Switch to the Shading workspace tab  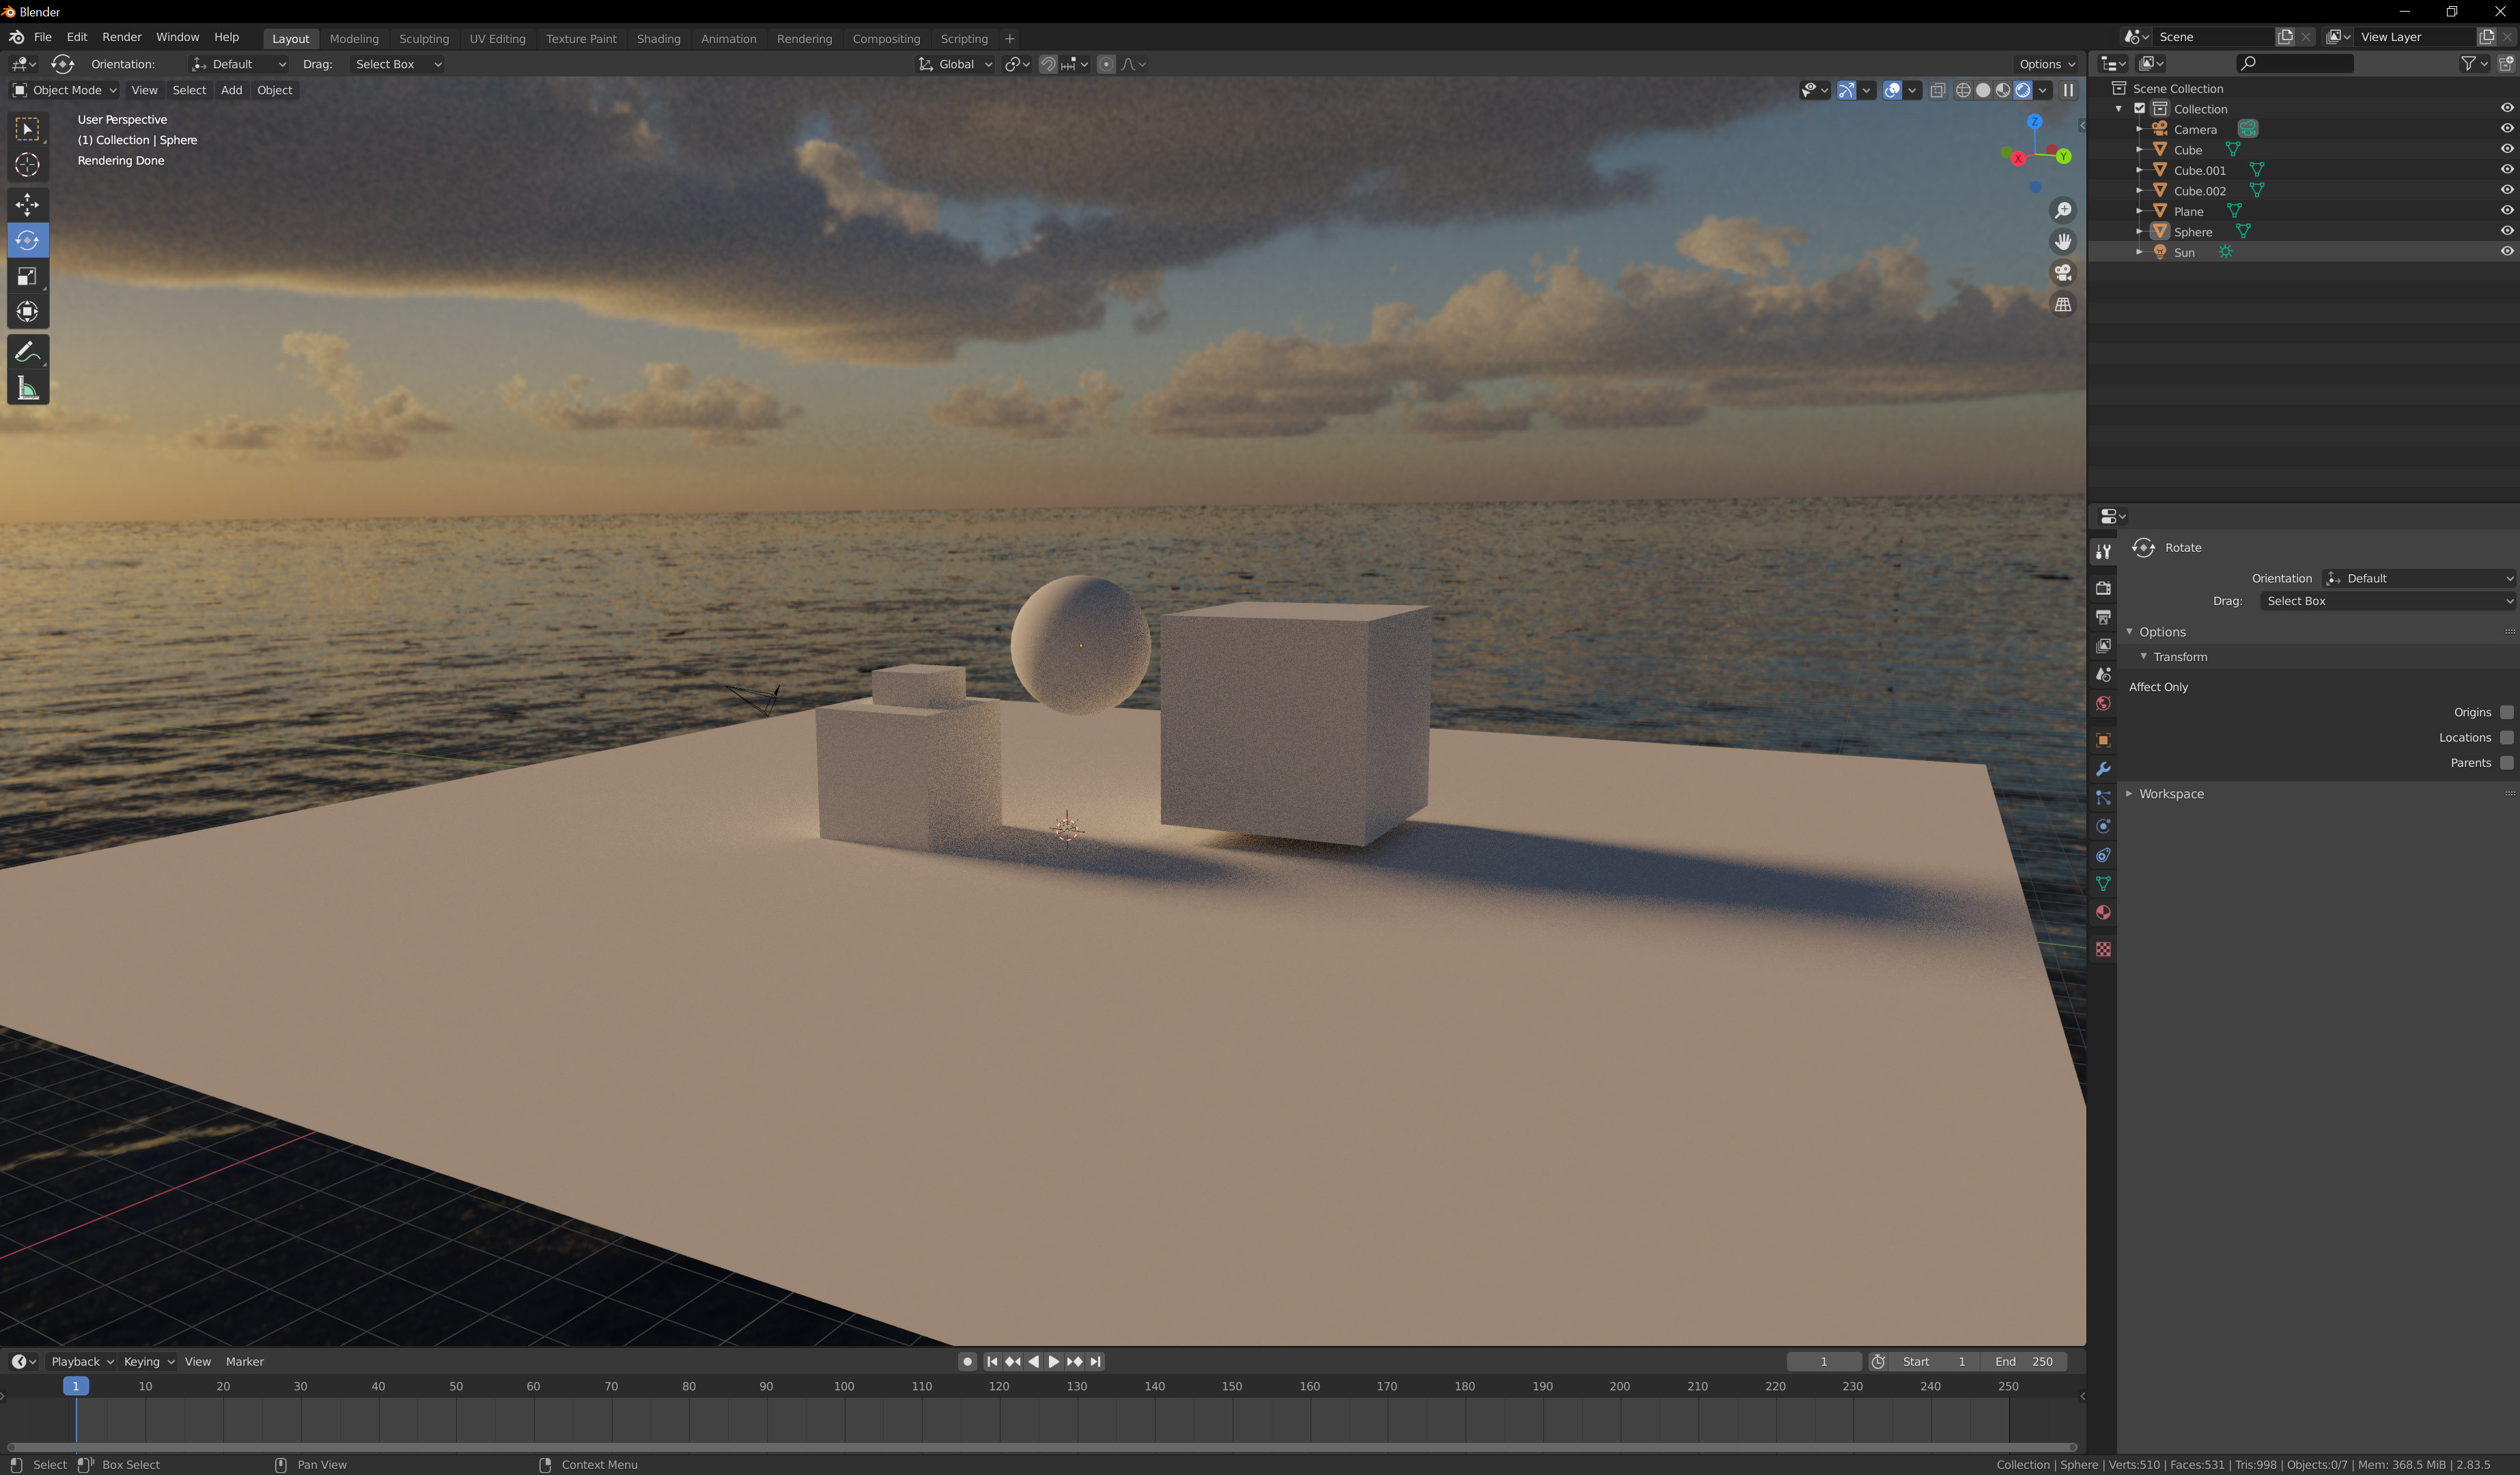click(658, 38)
